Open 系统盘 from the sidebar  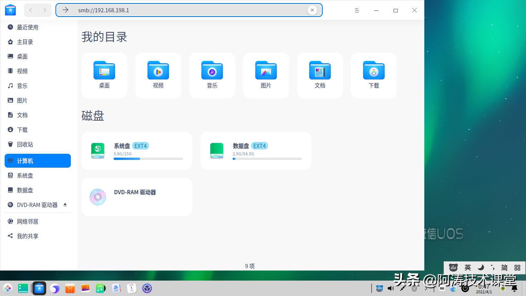pyautogui.click(x=37, y=176)
